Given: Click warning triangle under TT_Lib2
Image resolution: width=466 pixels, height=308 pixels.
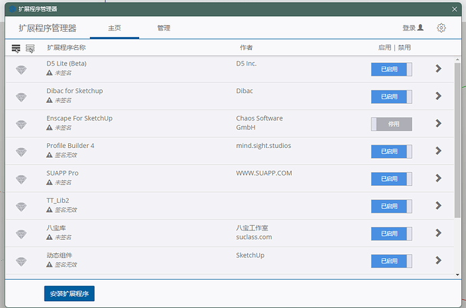Looking at the screenshot, I should tap(49, 209).
